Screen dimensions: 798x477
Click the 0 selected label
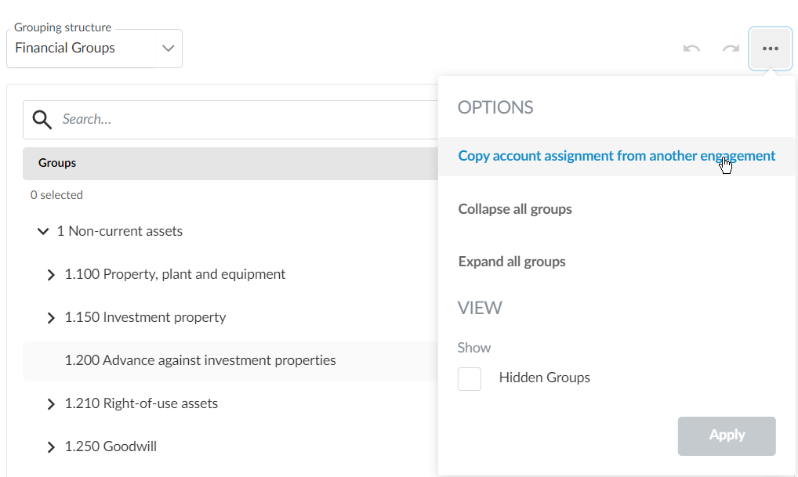(x=56, y=194)
